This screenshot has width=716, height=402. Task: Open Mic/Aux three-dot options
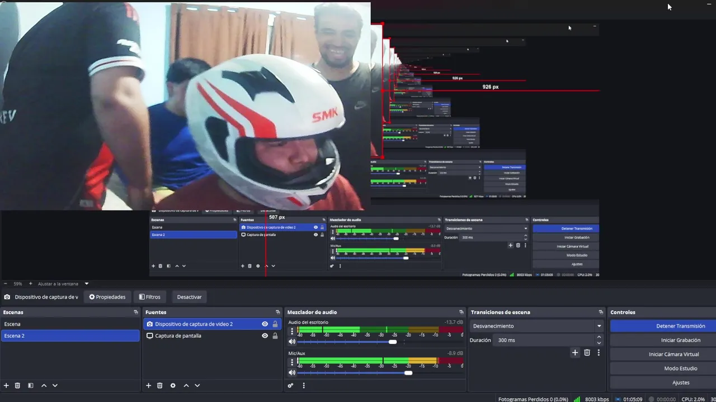click(292, 362)
